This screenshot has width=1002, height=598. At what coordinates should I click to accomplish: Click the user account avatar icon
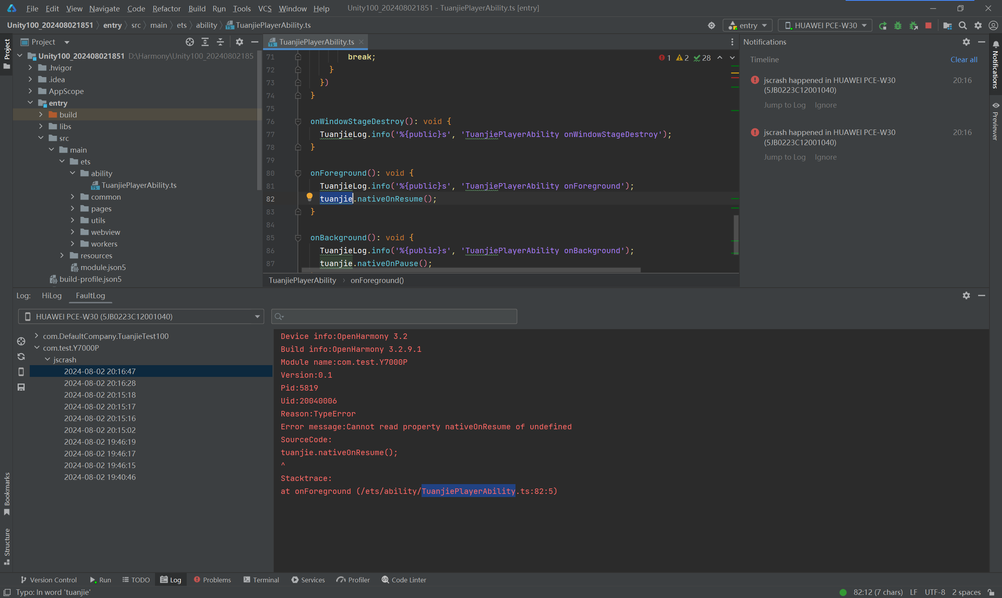[x=993, y=26]
